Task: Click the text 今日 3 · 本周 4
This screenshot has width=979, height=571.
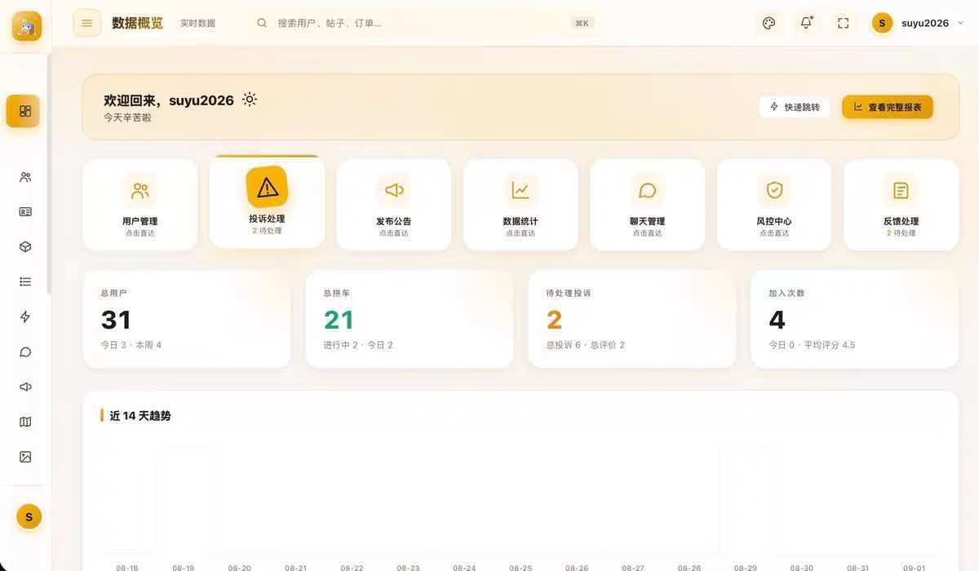Action: pos(131,345)
